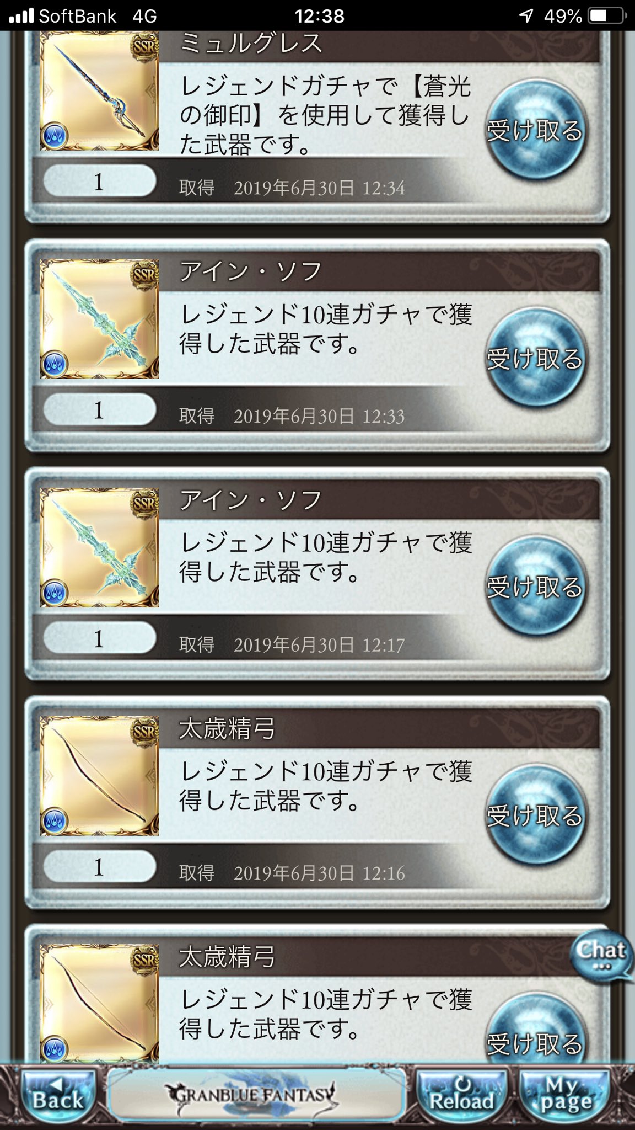Open the 12:33 アイン・ソフ weapon thumbnail
Viewport: 635px width, 1130px height.
tap(99, 319)
